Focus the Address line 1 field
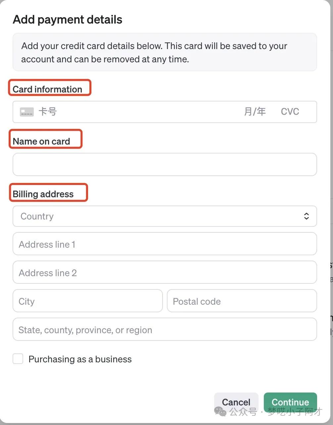This screenshot has width=333, height=425. [165, 244]
